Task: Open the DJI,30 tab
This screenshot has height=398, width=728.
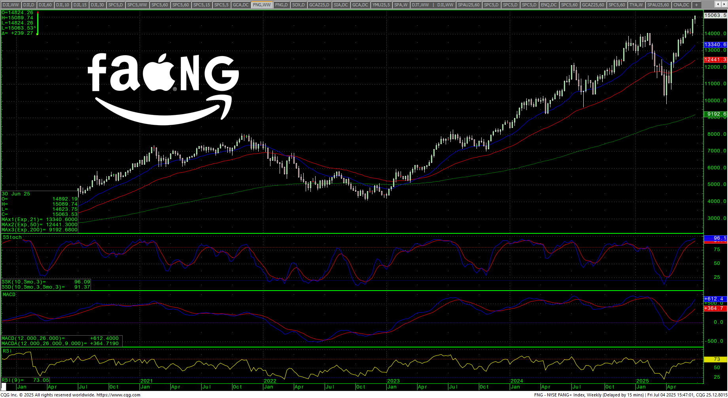Action: [x=97, y=5]
